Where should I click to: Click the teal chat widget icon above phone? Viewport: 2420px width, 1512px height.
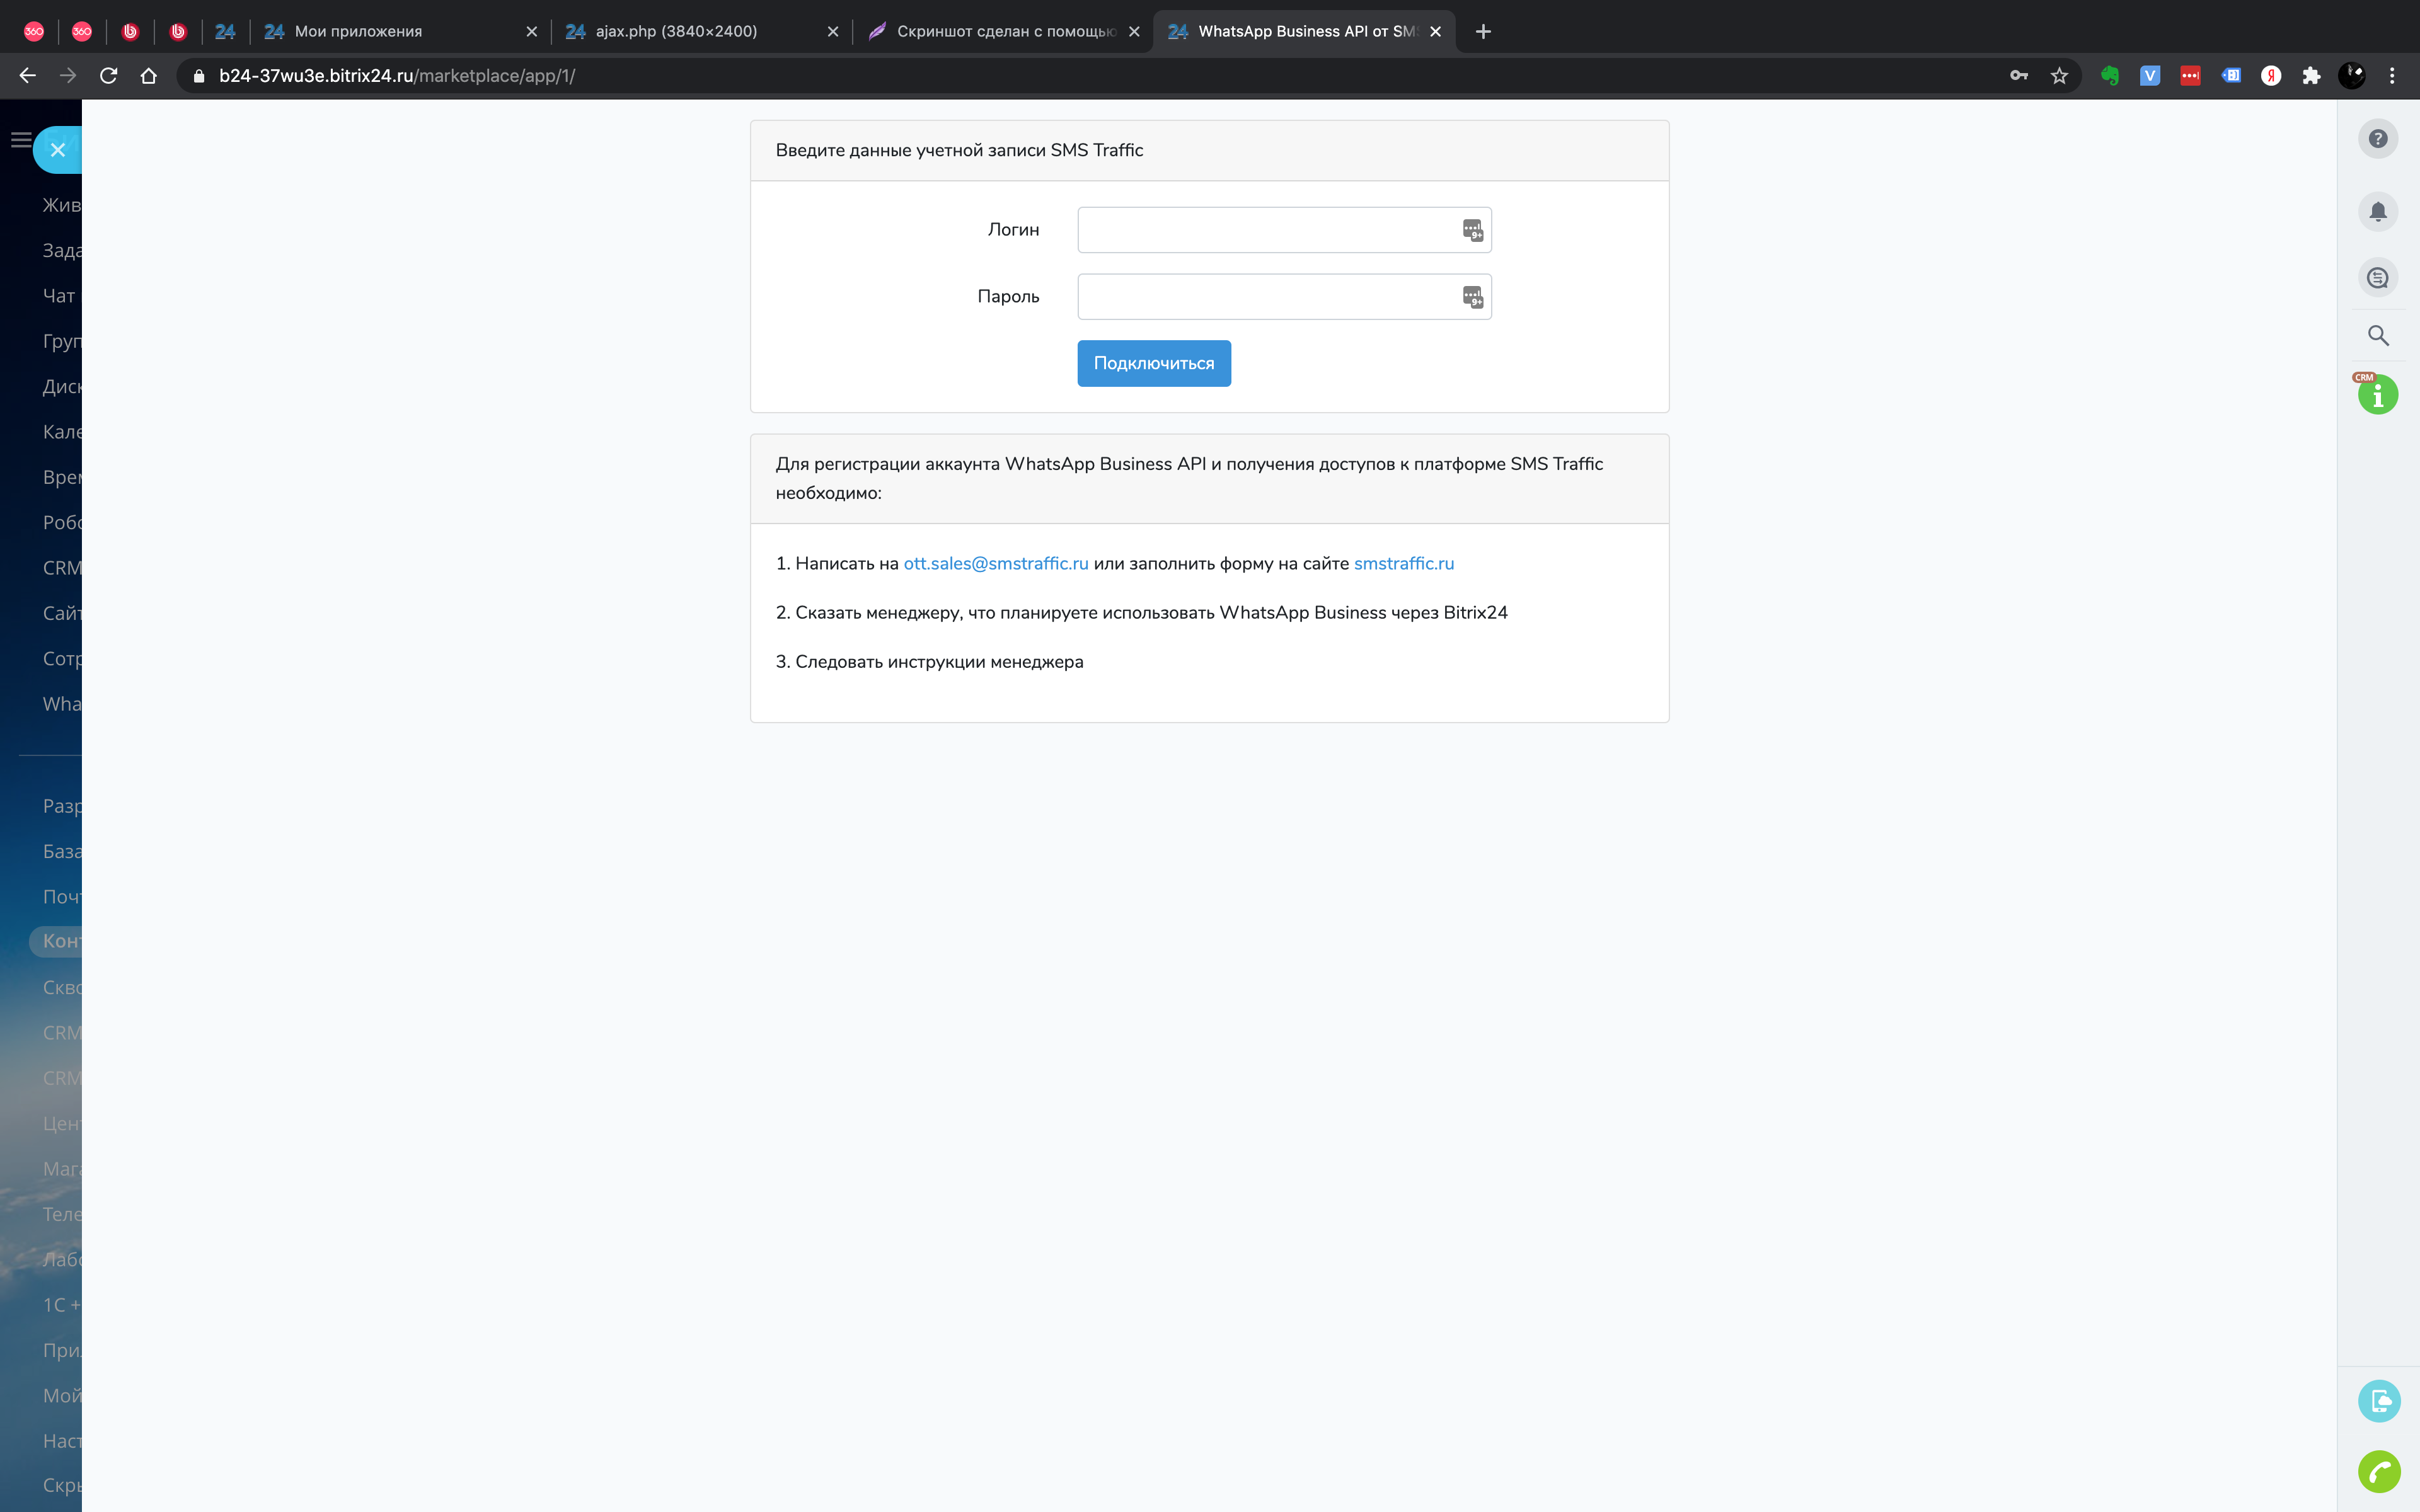click(2378, 1400)
